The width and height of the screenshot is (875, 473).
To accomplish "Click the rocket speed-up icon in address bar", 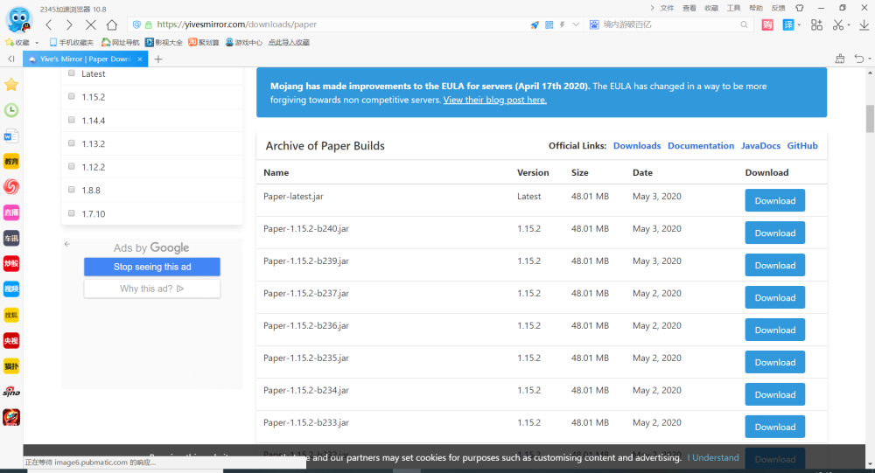I will click(x=535, y=24).
